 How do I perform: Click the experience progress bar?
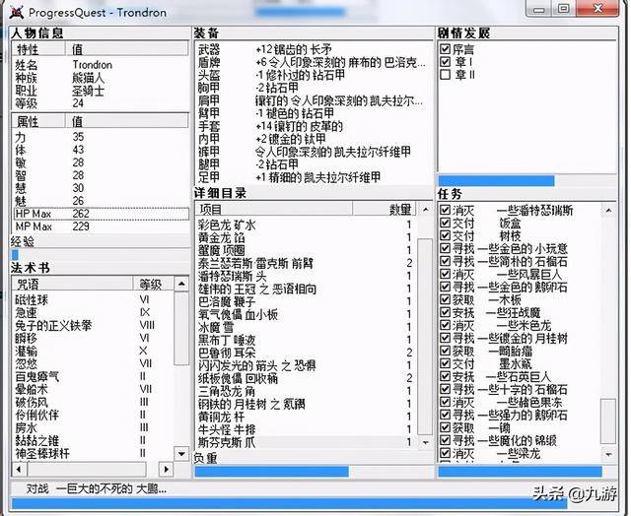[101, 255]
